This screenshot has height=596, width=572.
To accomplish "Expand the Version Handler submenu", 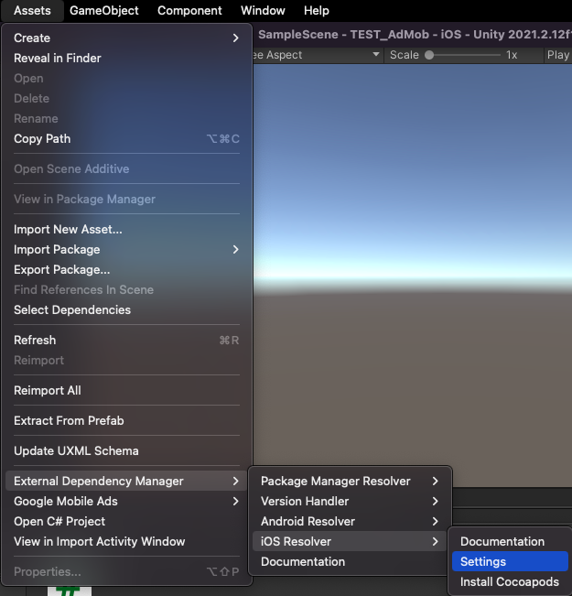I will [x=350, y=501].
